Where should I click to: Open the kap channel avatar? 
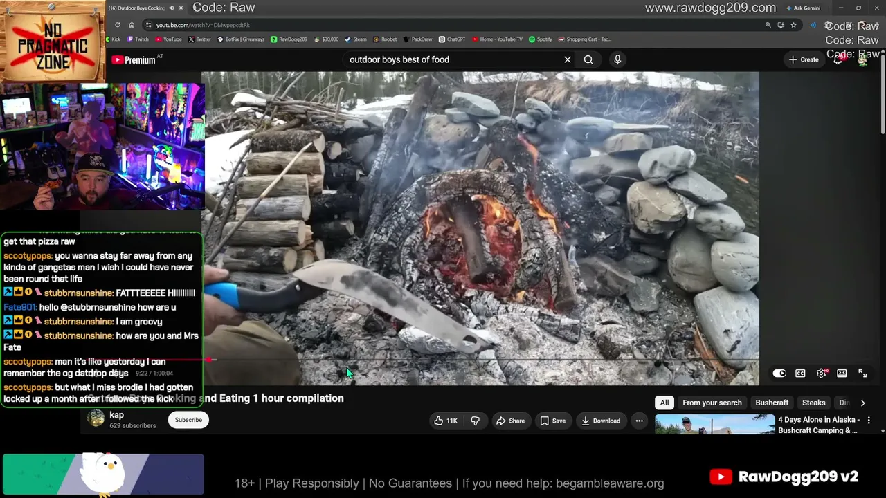point(96,418)
